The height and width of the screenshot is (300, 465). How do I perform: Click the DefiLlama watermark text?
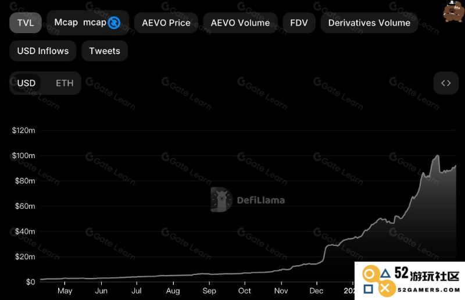click(x=260, y=201)
